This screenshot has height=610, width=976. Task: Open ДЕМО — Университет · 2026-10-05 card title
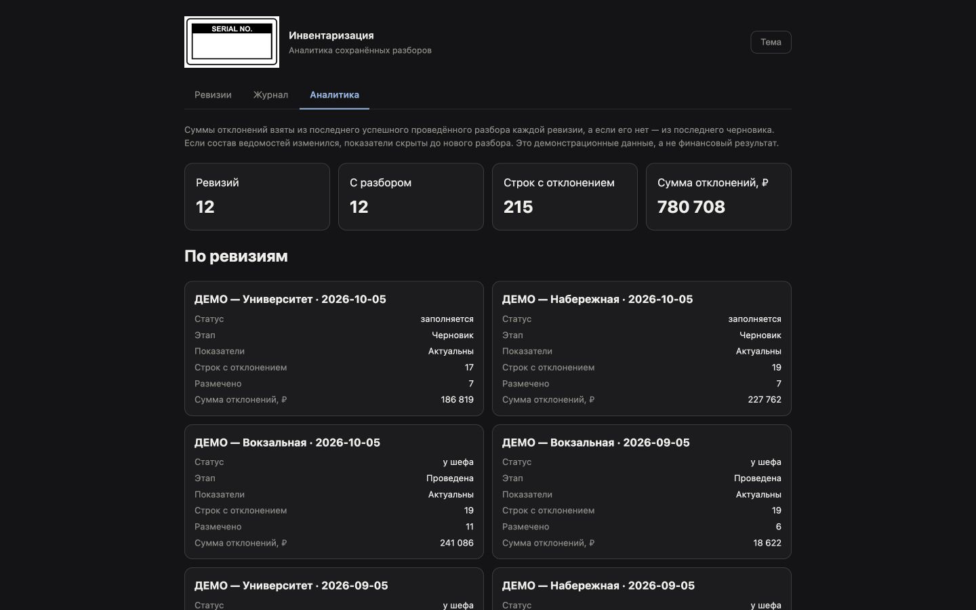pos(290,299)
